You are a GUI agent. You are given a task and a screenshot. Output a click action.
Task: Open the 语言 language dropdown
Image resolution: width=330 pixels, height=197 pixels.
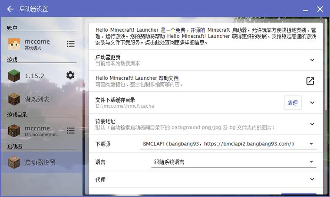(233, 162)
